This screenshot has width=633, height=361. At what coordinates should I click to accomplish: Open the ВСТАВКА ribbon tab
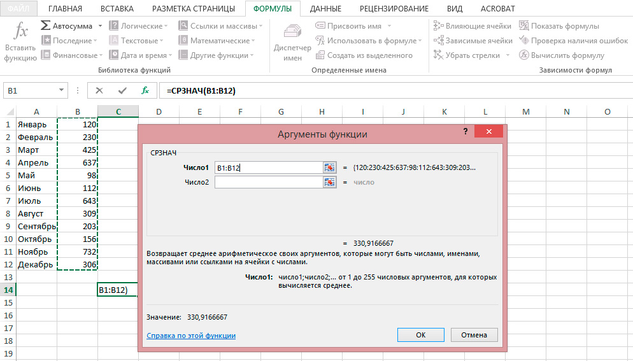pos(117,9)
